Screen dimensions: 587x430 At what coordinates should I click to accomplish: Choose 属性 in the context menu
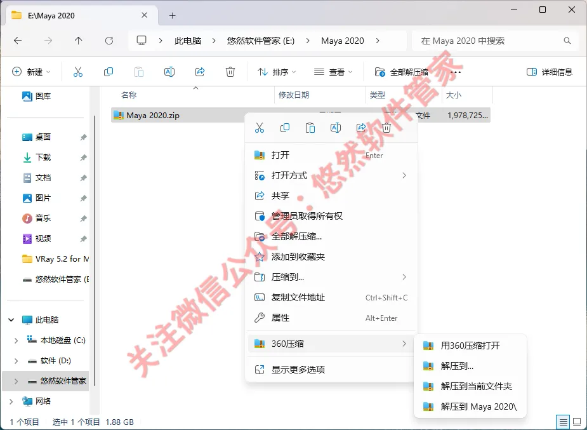[331, 318]
